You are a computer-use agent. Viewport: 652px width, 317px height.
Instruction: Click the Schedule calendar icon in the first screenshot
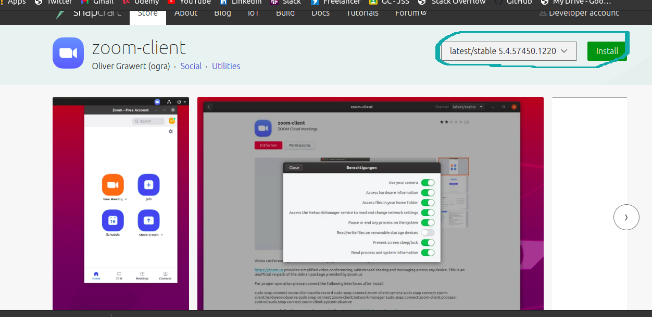pos(113,220)
